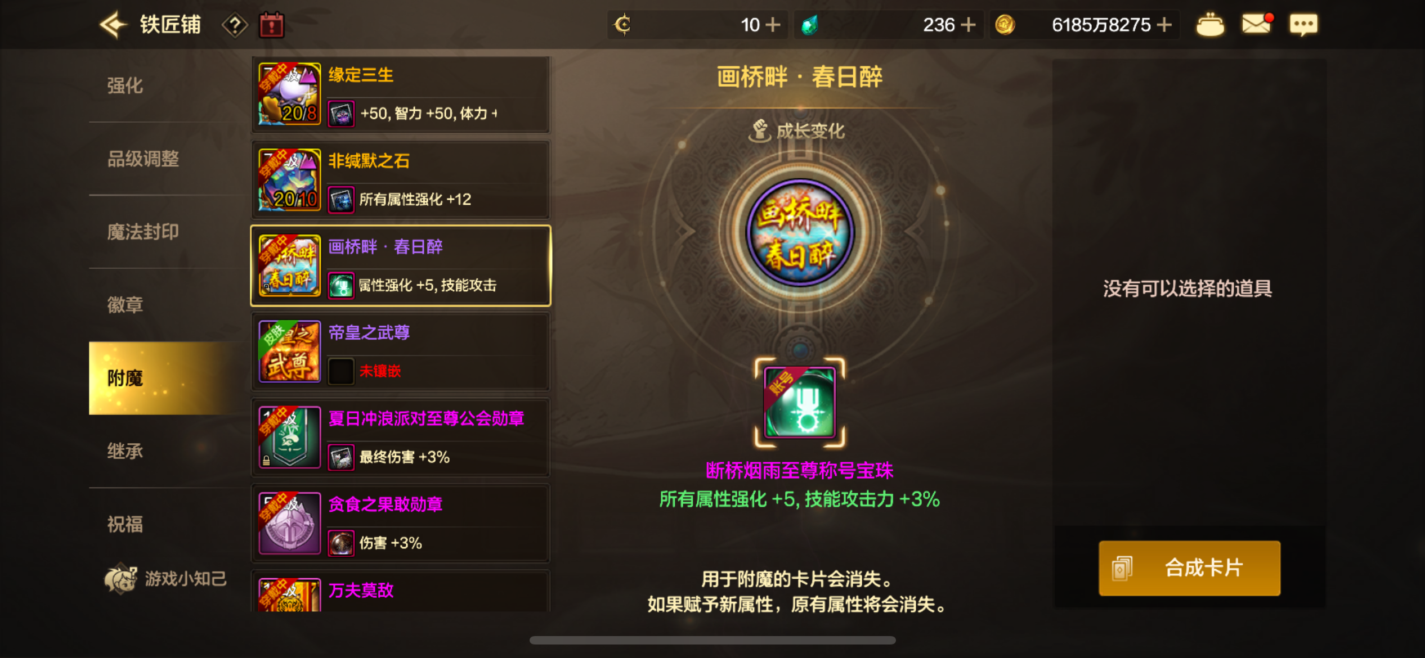1425x658 pixels.
Task: Open the chat bubble icon
Action: 1303,25
